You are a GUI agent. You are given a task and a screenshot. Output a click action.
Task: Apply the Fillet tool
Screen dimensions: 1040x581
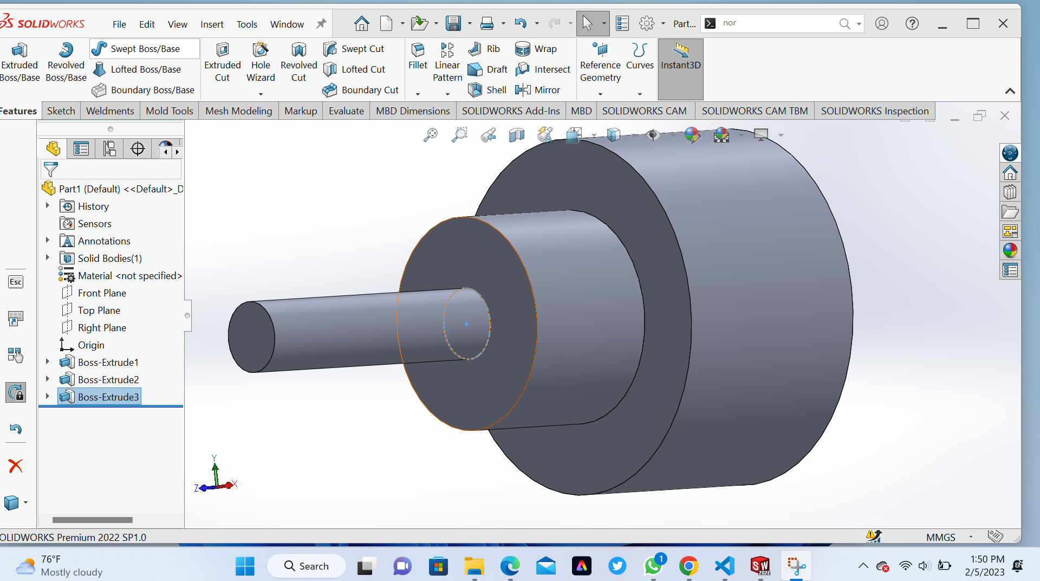click(418, 56)
